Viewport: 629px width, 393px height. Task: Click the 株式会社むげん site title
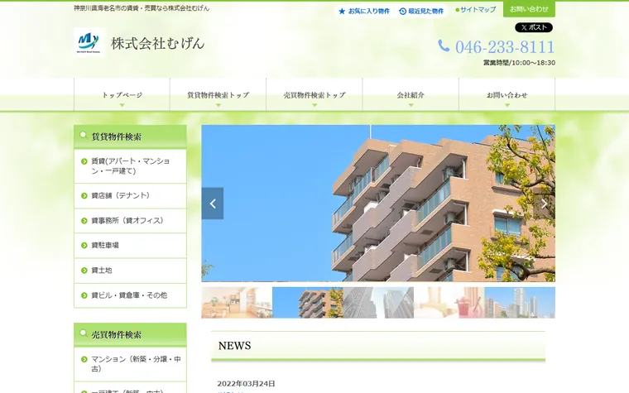157,43
